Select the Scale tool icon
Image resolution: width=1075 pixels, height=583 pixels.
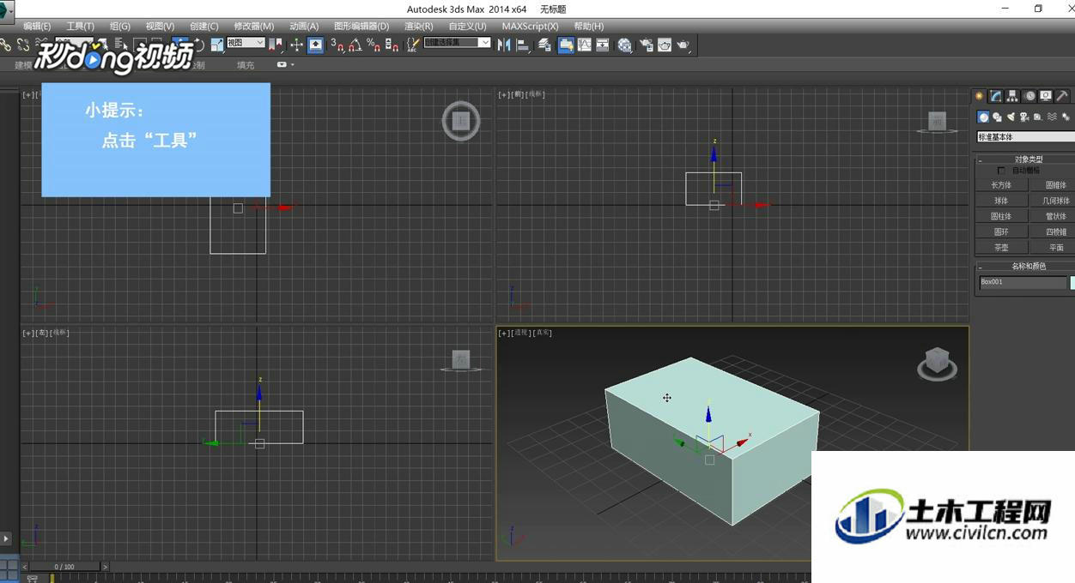click(216, 45)
